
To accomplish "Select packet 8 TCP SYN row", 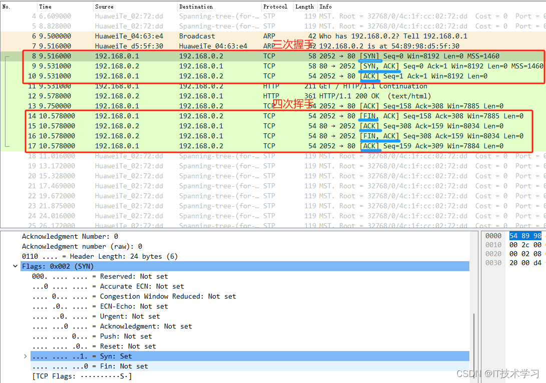I will point(273,56).
